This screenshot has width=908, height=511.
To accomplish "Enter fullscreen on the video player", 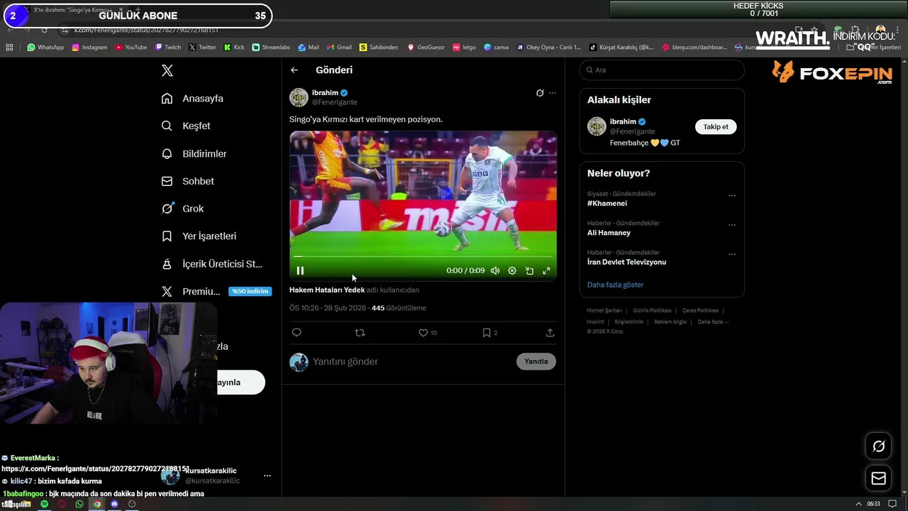I will click(546, 270).
